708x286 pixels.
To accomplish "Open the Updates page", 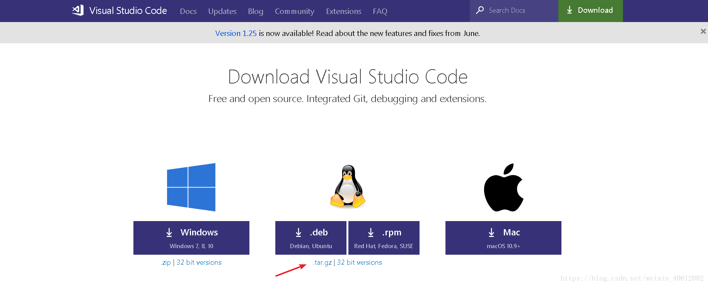I will click(222, 11).
